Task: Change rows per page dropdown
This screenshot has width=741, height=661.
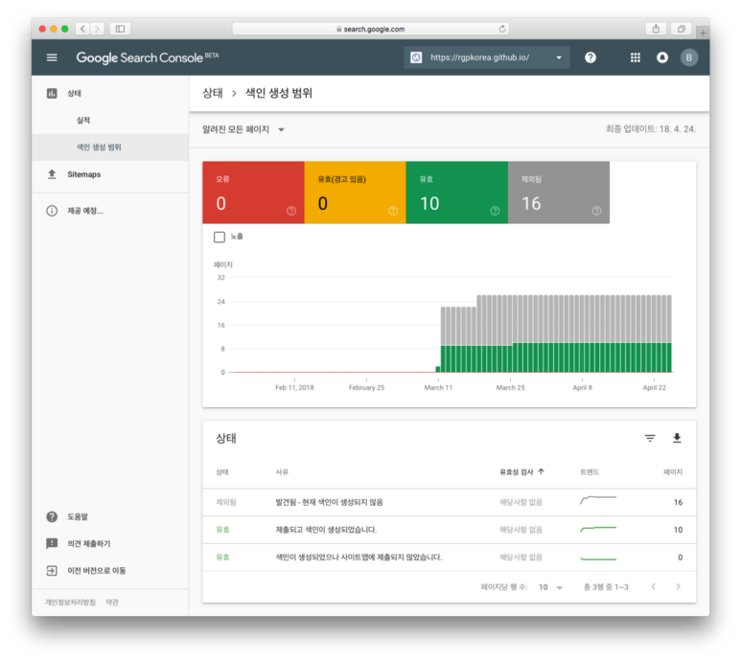Action: click(x=551, y=587)
